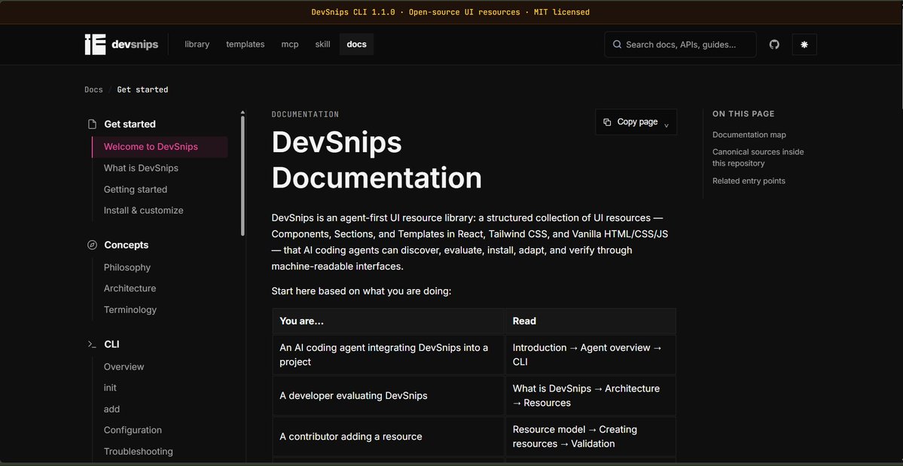Screen dimensions: 903x466
Task: Click the Docs breadcrumb link
Action: coord(93,90)
